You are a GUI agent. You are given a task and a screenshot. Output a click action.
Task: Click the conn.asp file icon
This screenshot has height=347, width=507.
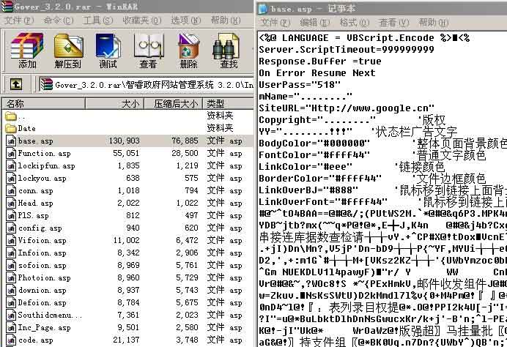click(x=11, y=190)
